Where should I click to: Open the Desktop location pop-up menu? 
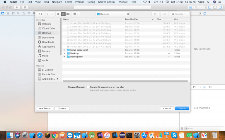[x=113, y=14]
